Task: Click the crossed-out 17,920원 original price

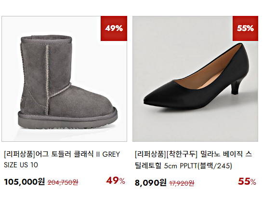Action: (182, 183)
